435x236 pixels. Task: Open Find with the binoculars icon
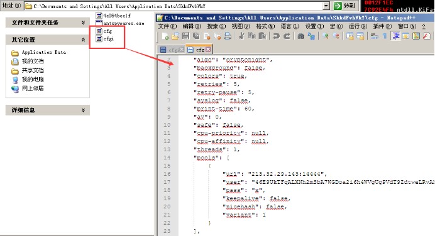click(300, 36)
